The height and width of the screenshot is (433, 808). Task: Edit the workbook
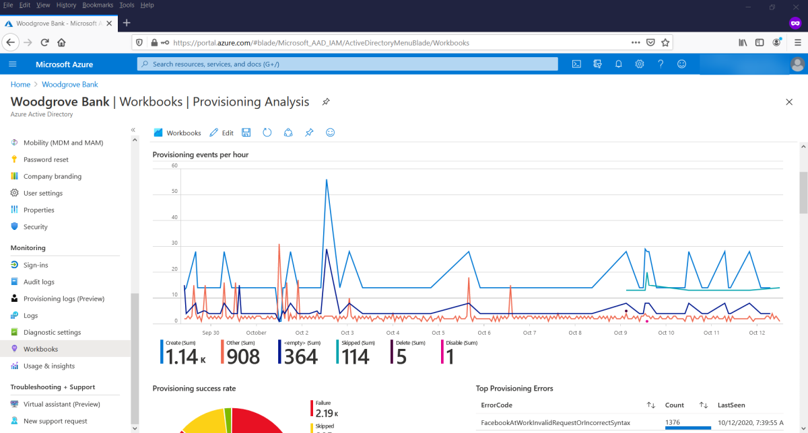tap(222, 133)
